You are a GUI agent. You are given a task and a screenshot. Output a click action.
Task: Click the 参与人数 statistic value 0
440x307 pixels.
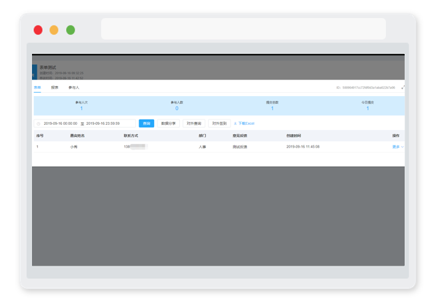[x=177, y=108]
